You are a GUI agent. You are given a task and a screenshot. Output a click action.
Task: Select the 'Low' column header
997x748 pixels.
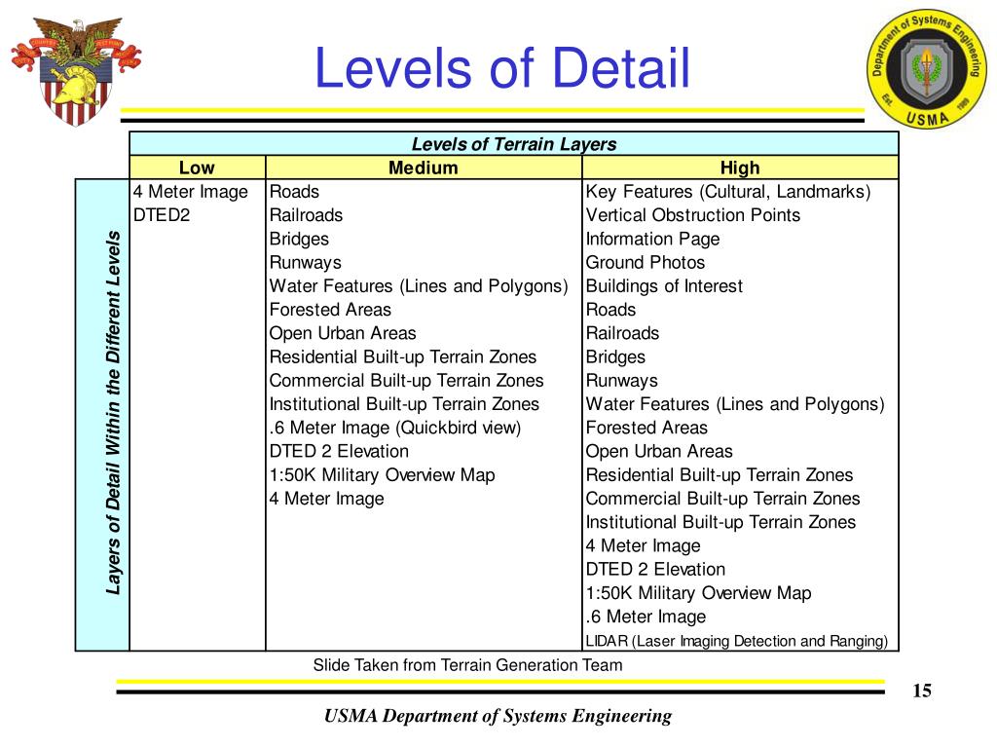tap(197, 168)
